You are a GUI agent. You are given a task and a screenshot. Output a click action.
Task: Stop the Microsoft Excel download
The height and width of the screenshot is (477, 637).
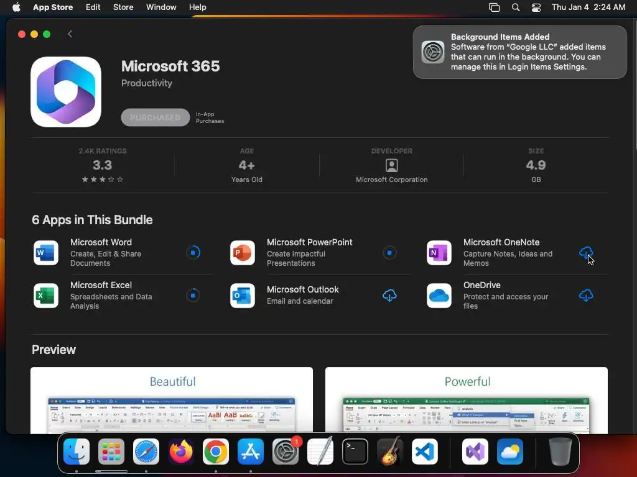[x=193, y=295]
